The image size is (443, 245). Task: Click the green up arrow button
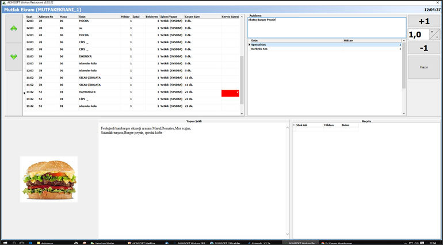tap(14, 28)
